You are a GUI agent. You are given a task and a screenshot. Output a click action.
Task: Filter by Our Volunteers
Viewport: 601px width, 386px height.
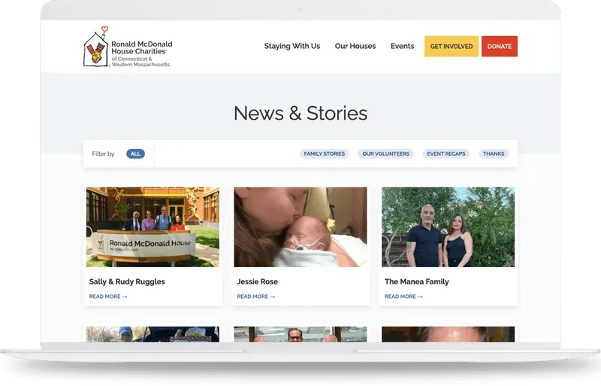385,153
